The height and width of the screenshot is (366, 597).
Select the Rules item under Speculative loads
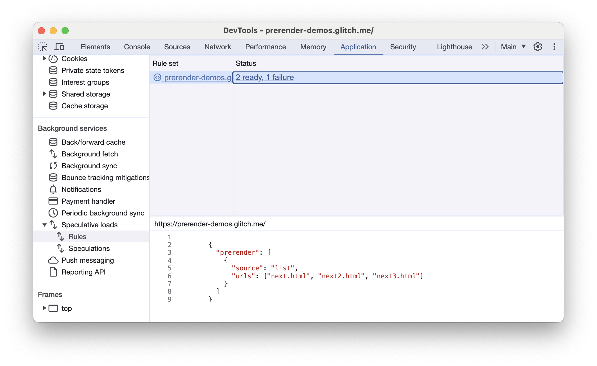[x=77, y=237]
